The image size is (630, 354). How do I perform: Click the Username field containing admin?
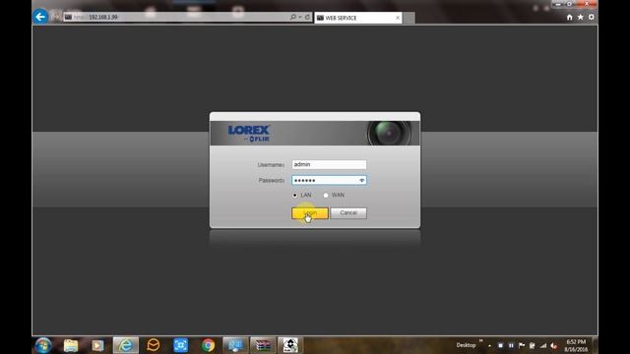pyautogui.click(x=329, y=164)
